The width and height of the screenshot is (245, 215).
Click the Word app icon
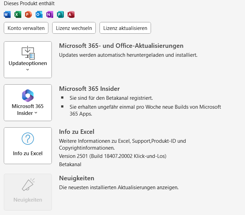point(7,14)
